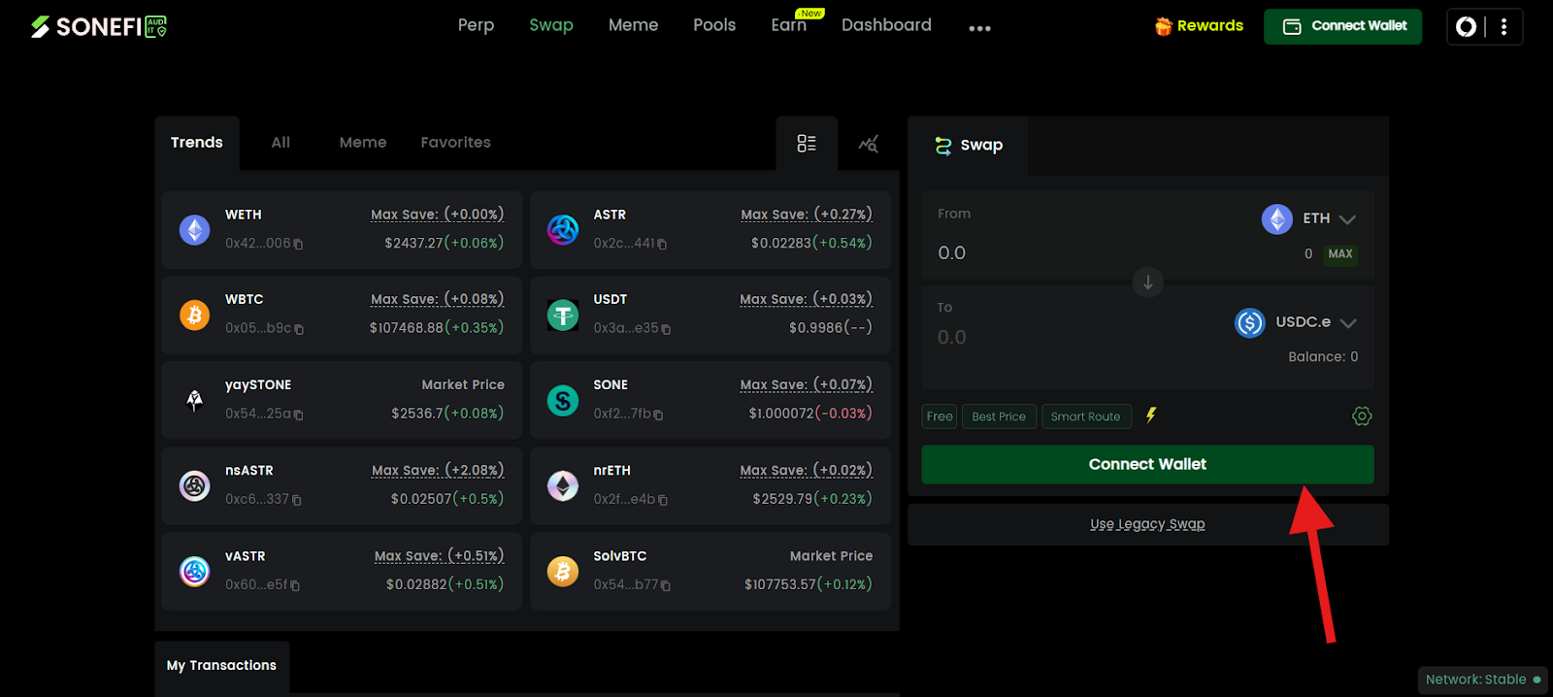Copy the USDT contract address
Viewport: 1553px width, 697px height.
click(666, 329)
